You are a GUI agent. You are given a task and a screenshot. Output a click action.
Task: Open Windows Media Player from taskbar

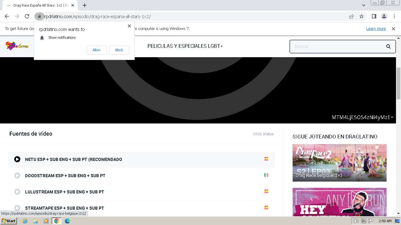[46, 221]
